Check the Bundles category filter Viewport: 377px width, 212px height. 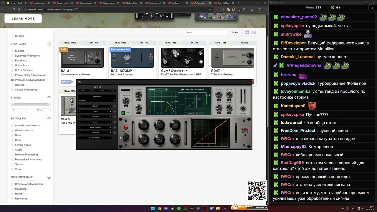12,51
